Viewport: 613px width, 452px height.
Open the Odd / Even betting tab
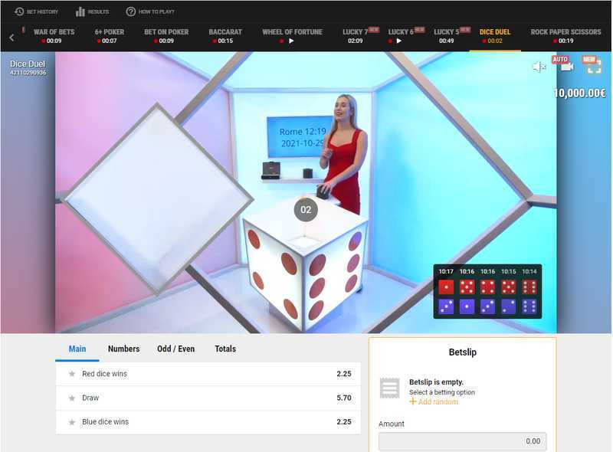[x=176, y=349]
